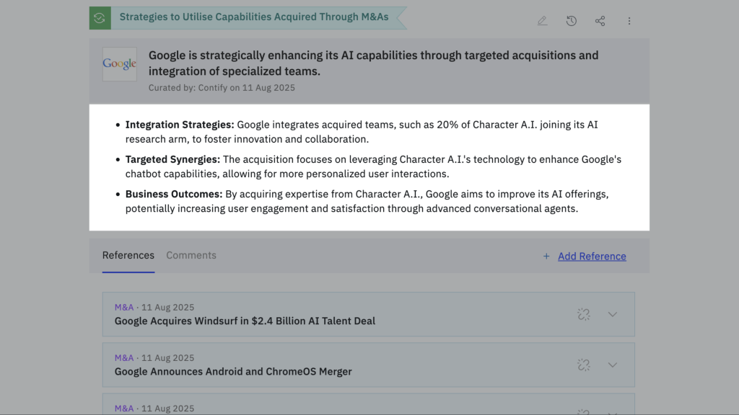This screenshot has height=415, width=739.
Task: Click the Google logo thumbnail
Action: (119, 64)
